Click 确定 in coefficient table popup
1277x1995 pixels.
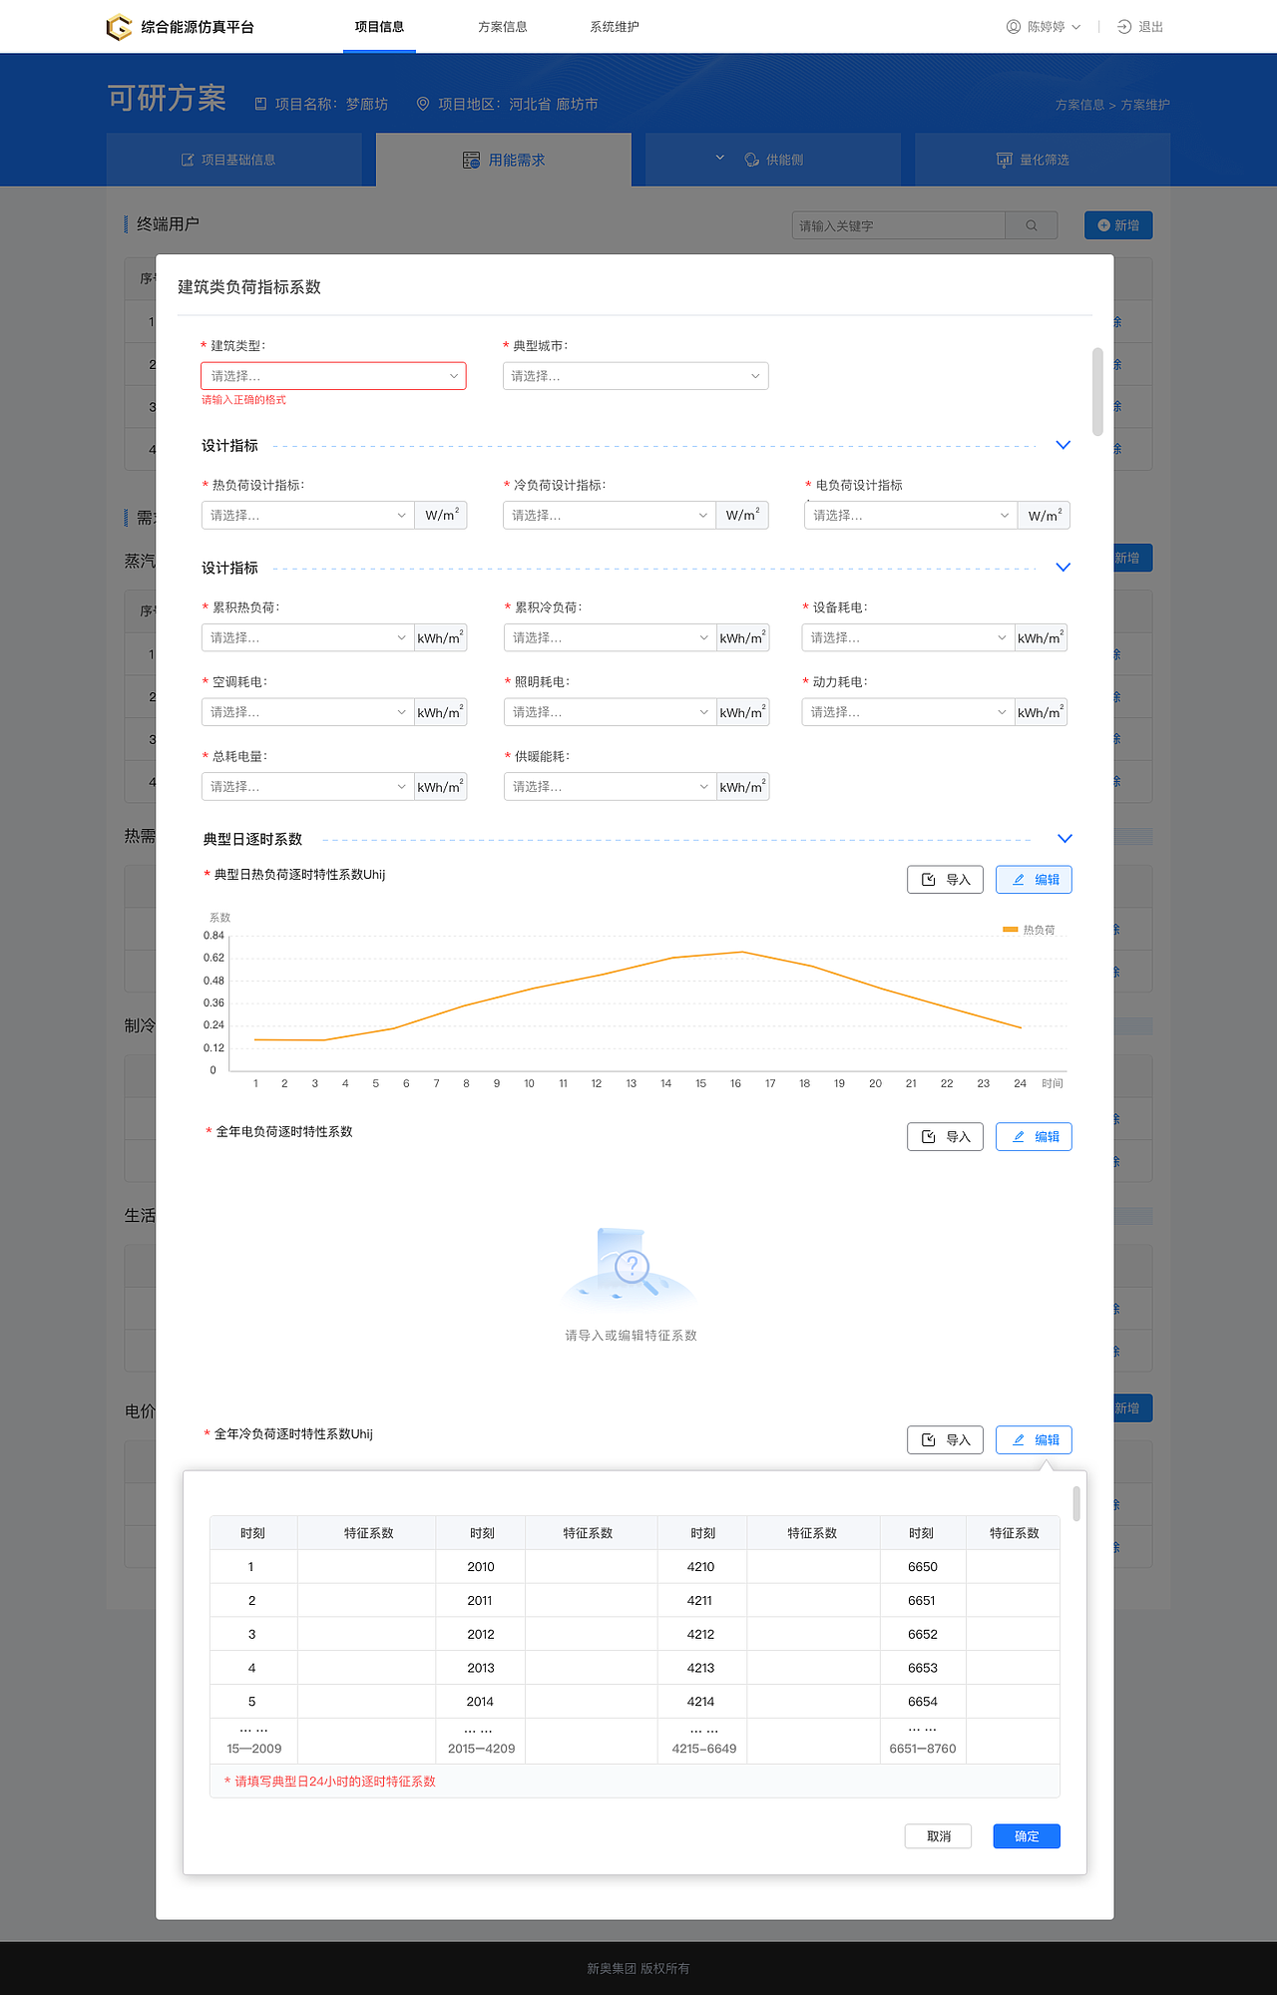1027,1836
